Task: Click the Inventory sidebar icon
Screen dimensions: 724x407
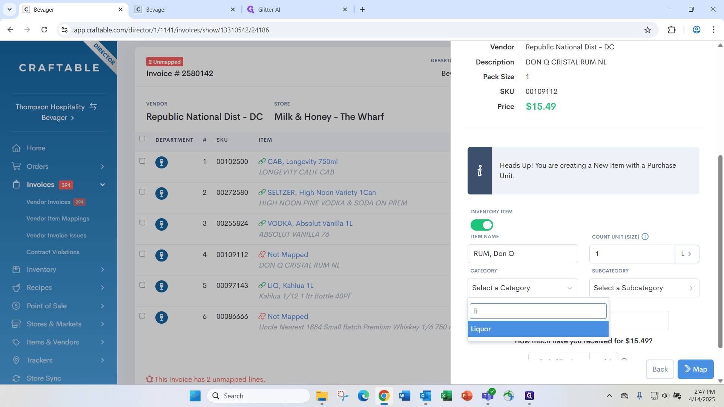Action: point(16,269)
